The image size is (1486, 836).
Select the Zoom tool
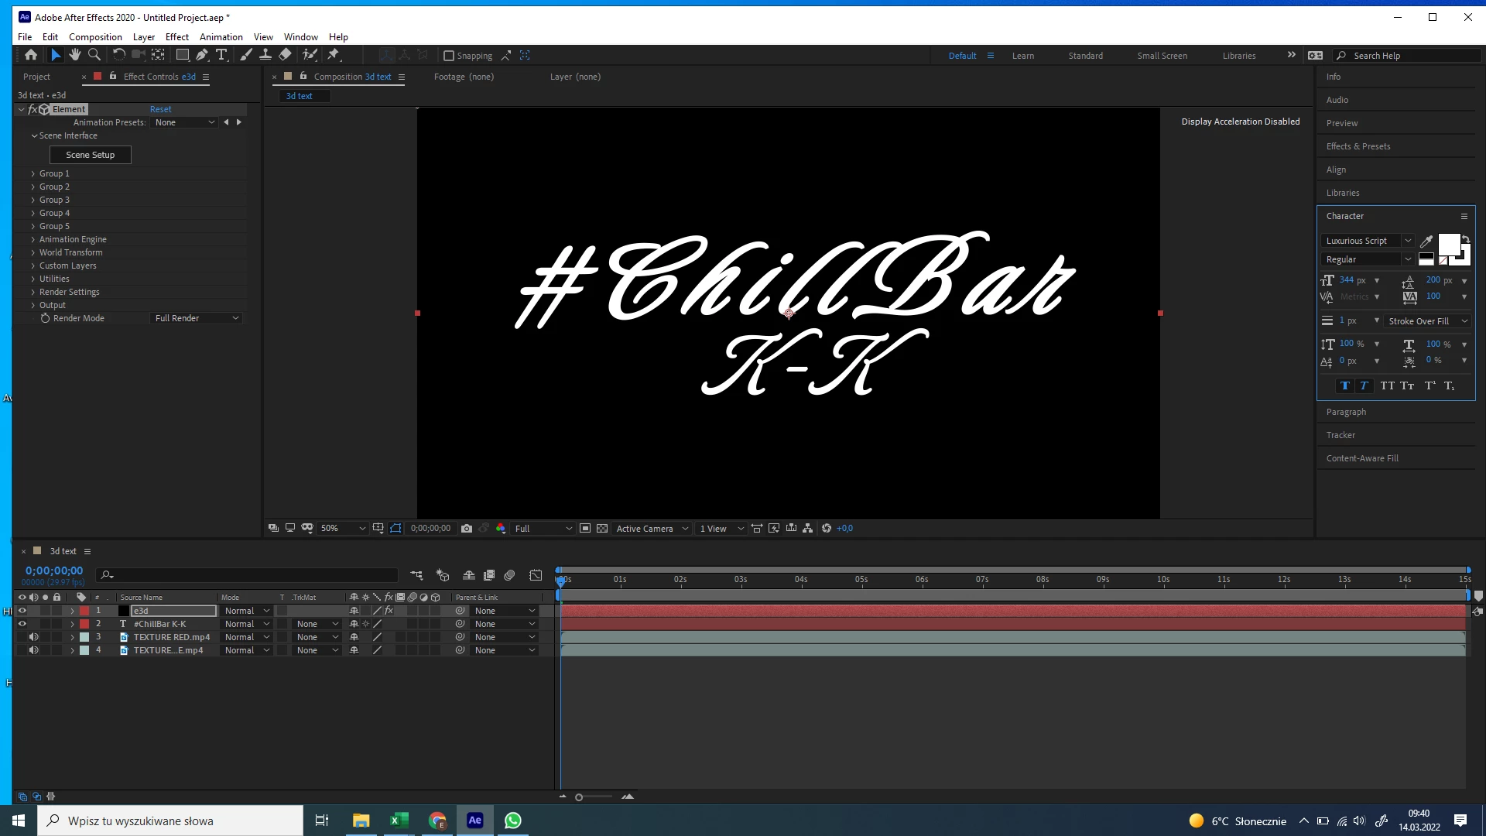click(94, 55)
